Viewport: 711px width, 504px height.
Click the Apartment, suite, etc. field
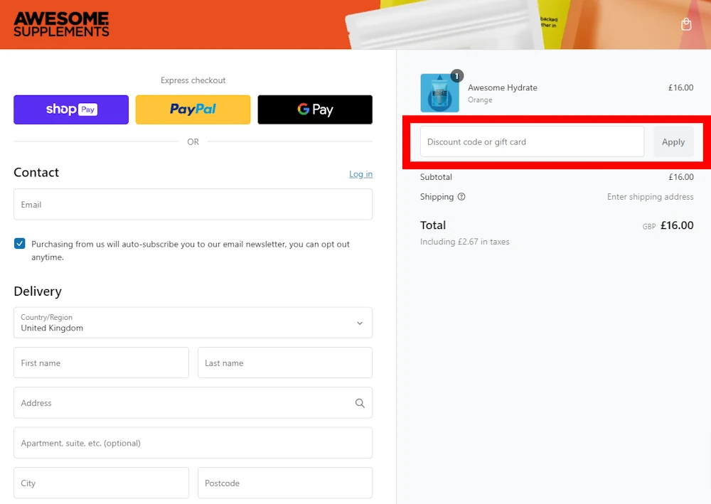click(193, 443)
